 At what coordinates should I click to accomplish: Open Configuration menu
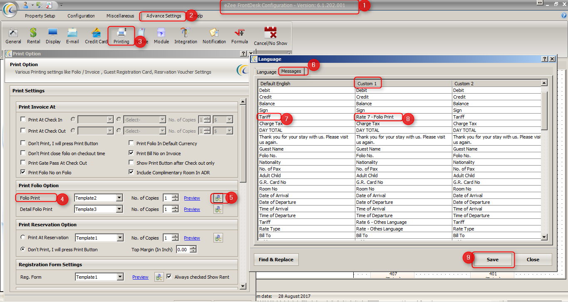tap(81, 16)
